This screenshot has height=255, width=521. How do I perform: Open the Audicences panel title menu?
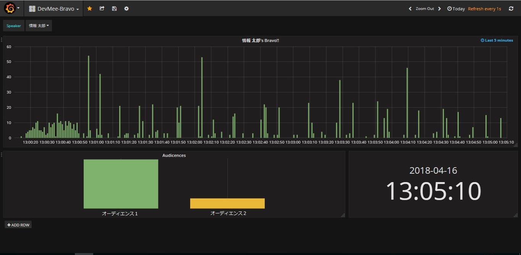pos(174,155)
